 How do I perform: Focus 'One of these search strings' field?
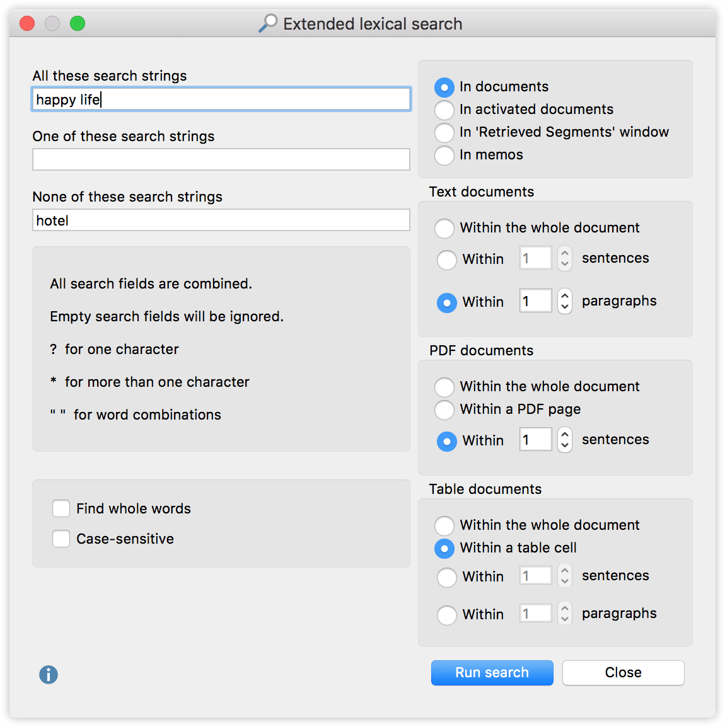click(221, 159)
